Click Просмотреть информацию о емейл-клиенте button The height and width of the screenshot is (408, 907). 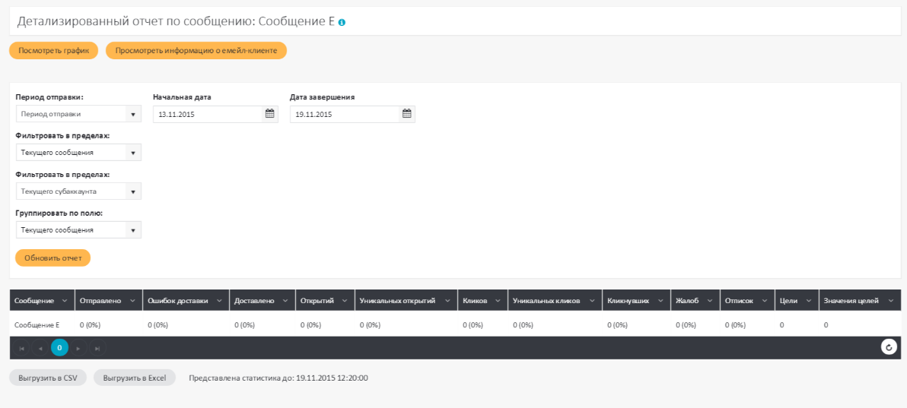(196, 50)
